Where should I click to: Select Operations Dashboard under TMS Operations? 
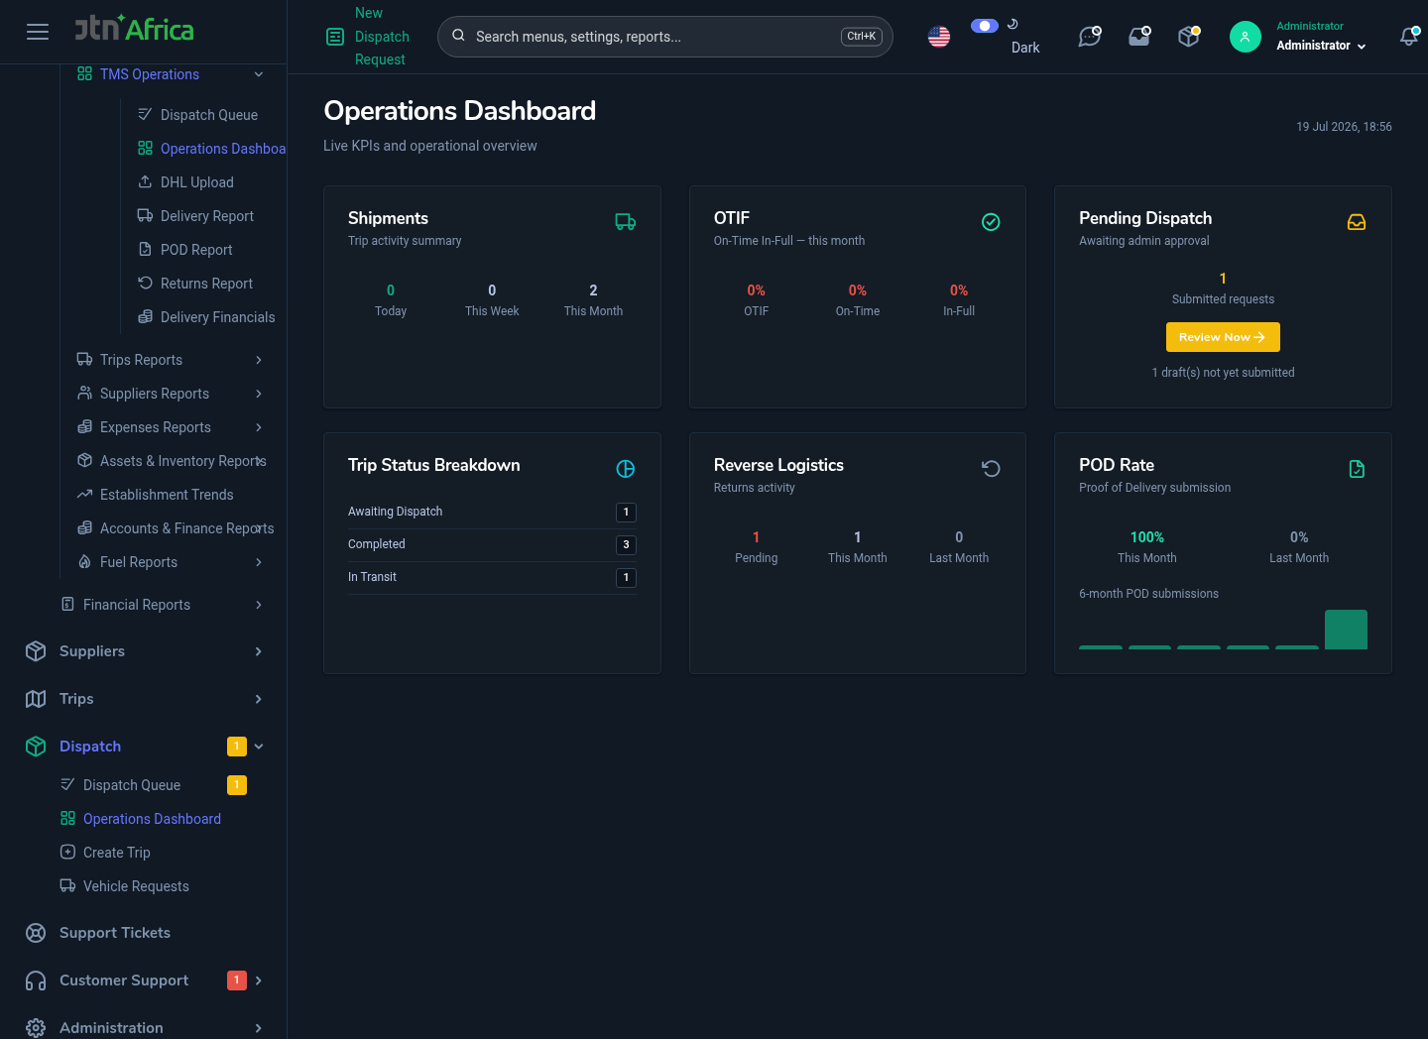210,149
